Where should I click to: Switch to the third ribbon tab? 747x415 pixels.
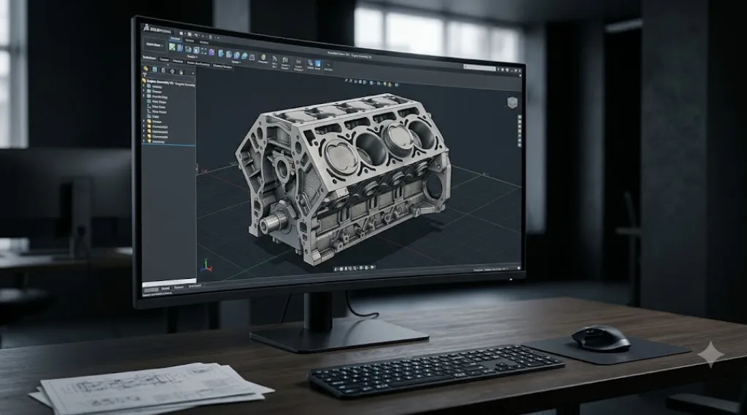point(204,42)
